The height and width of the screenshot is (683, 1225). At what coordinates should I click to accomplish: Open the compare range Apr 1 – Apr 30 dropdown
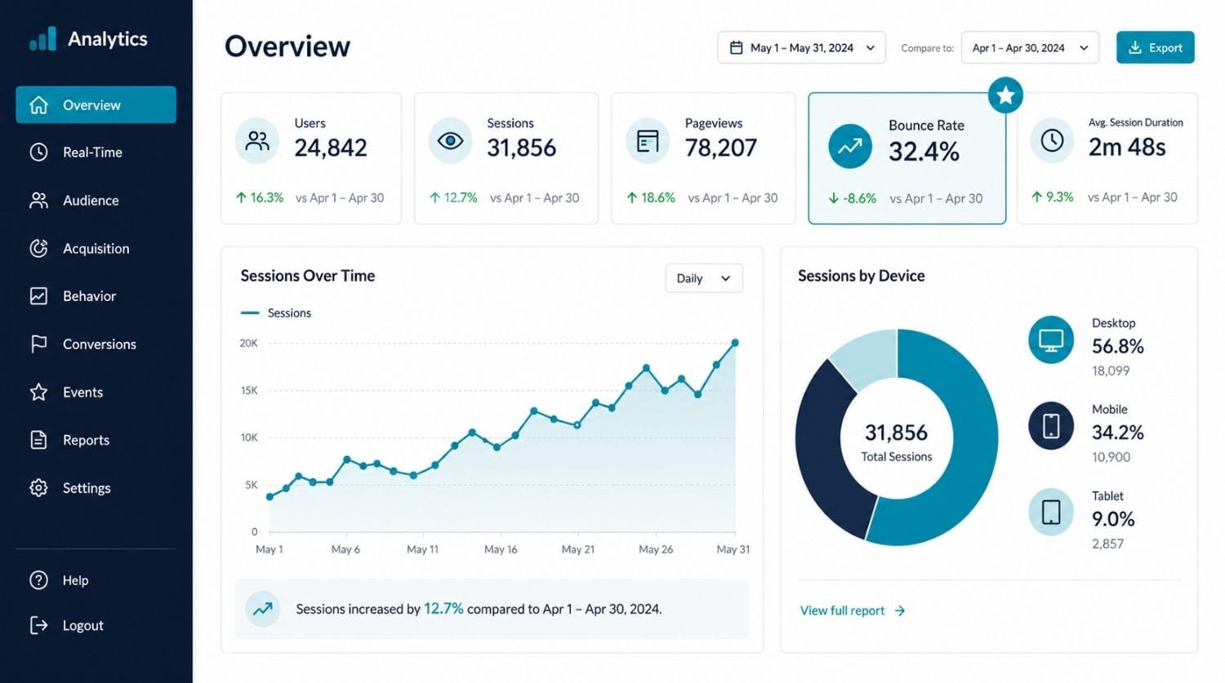tap(1030, 47)
